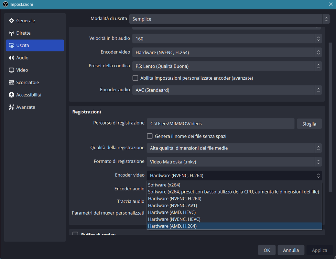The height and width of the screenshot is (259, 336).
Task: Toggle the Buffer di replay checkbox
Action: pos(75,233)
